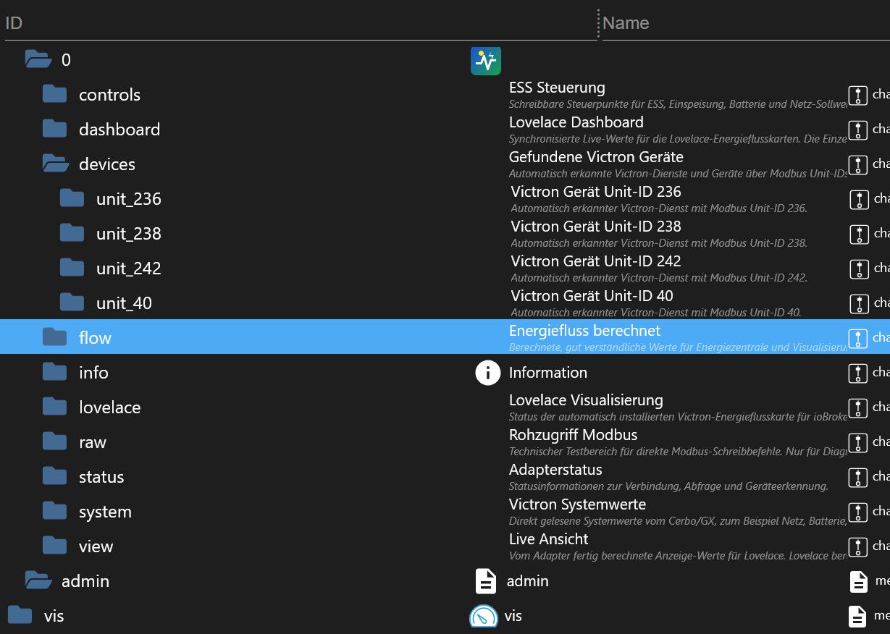Click the admin document icon beside name

(x=486, y=581)
